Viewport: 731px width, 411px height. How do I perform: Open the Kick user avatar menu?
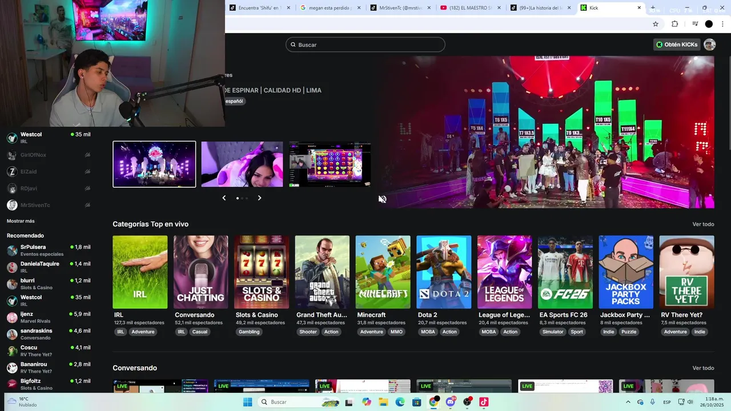[709, 45]
